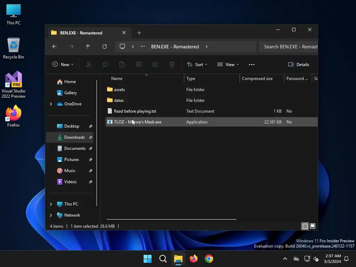Image resolution: width=356 pixels, height=267 pixels.
Task: Open Chrome from the taskbar
Action: coord(209,259)
